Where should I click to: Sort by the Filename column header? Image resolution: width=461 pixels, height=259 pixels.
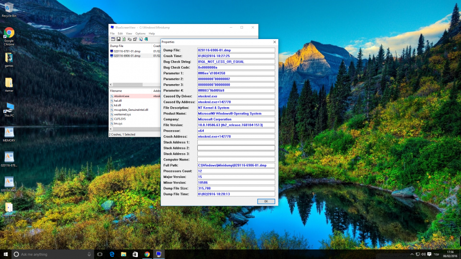pyautogui.click(x=130, y=91)
